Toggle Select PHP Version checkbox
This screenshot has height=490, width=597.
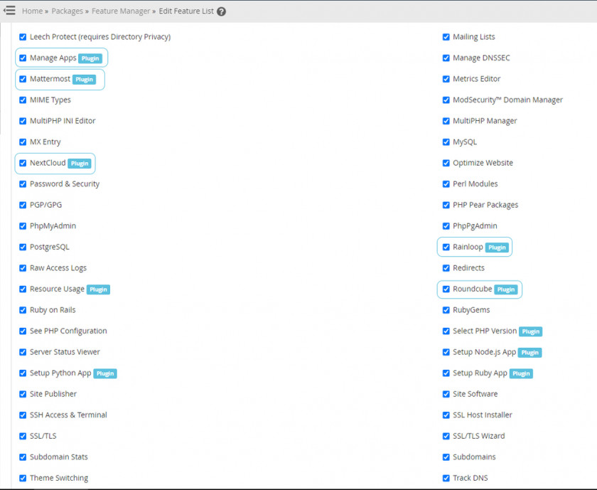(x=446, y=331)
